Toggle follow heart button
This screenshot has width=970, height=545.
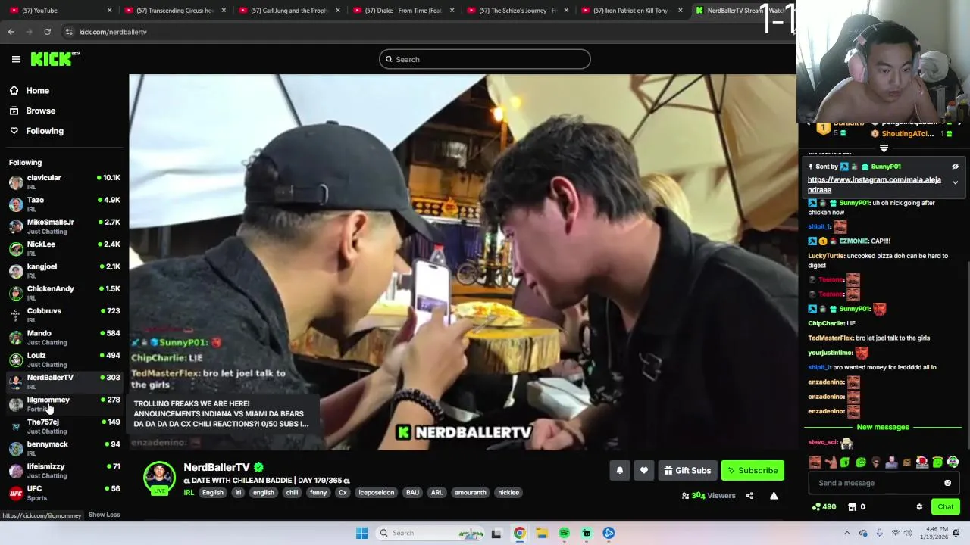pyautogui.click(x=644, y=470)
